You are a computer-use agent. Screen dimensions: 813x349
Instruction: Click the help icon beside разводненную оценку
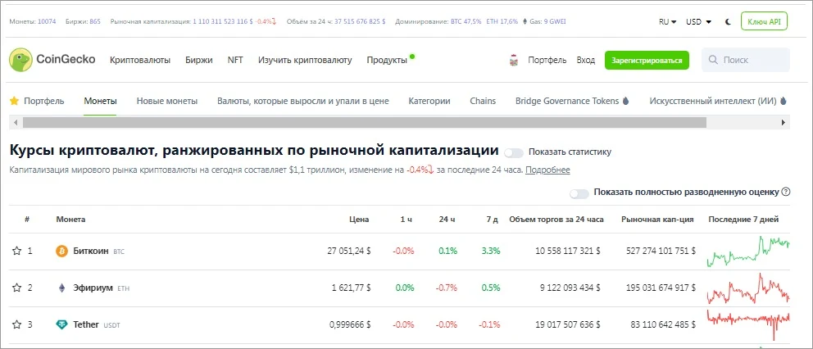pos(785,192)
